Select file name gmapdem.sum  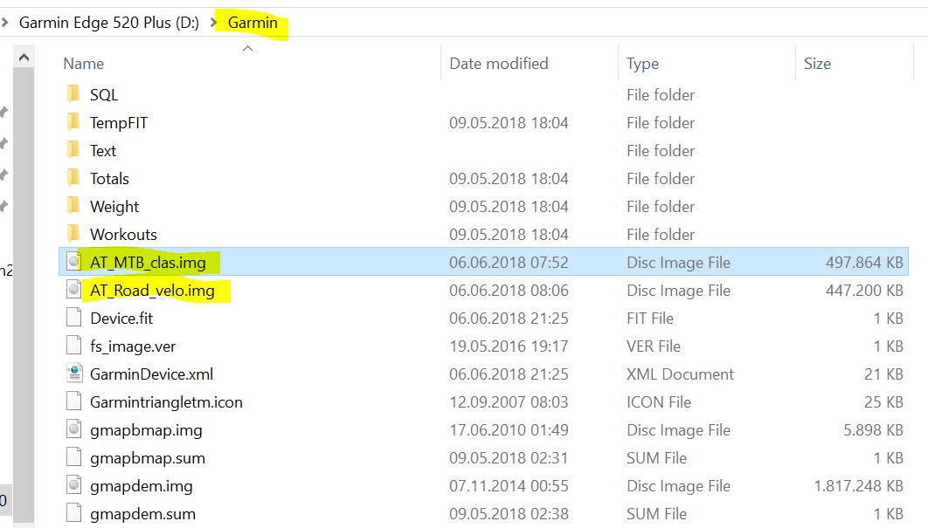tap(142, 514)
